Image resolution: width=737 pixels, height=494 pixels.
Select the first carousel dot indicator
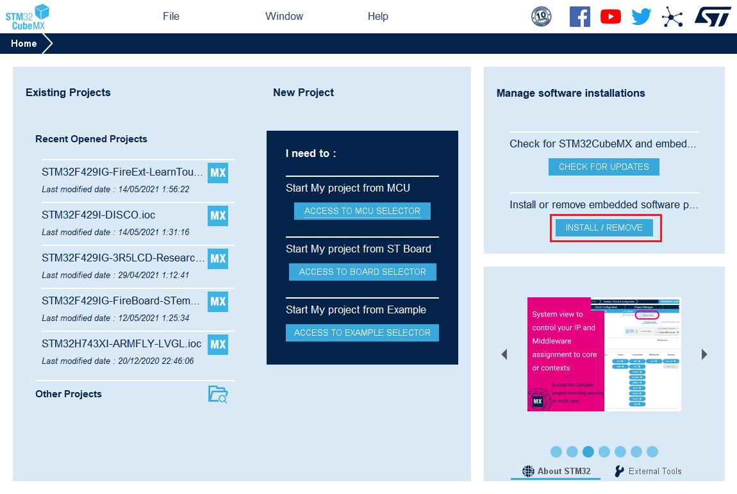point(556,452)
